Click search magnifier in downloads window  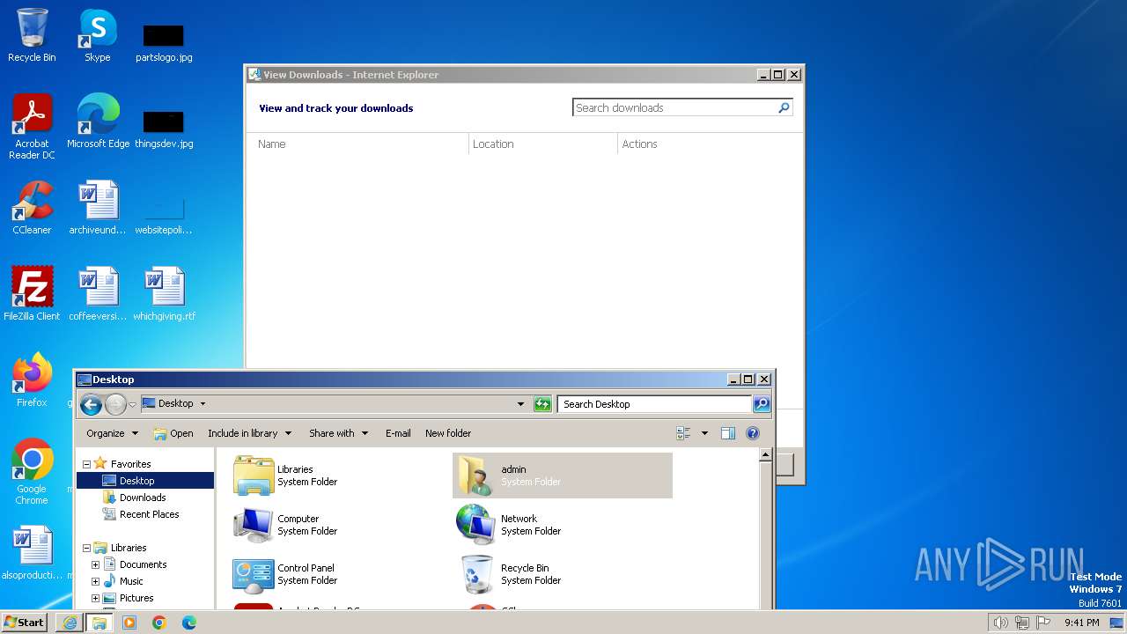click(x=784, y=107)
